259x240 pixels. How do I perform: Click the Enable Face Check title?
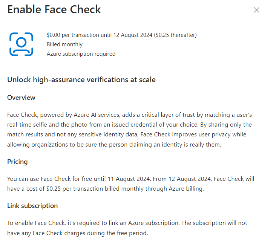(54, 9)
